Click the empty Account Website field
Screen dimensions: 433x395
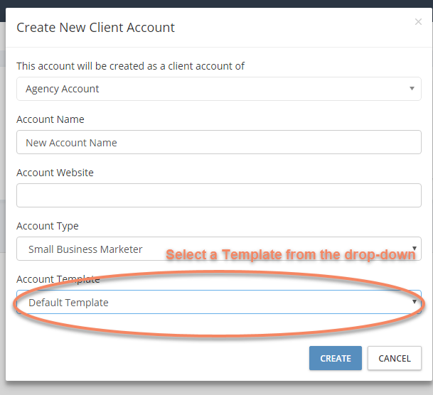coord(219,195)
